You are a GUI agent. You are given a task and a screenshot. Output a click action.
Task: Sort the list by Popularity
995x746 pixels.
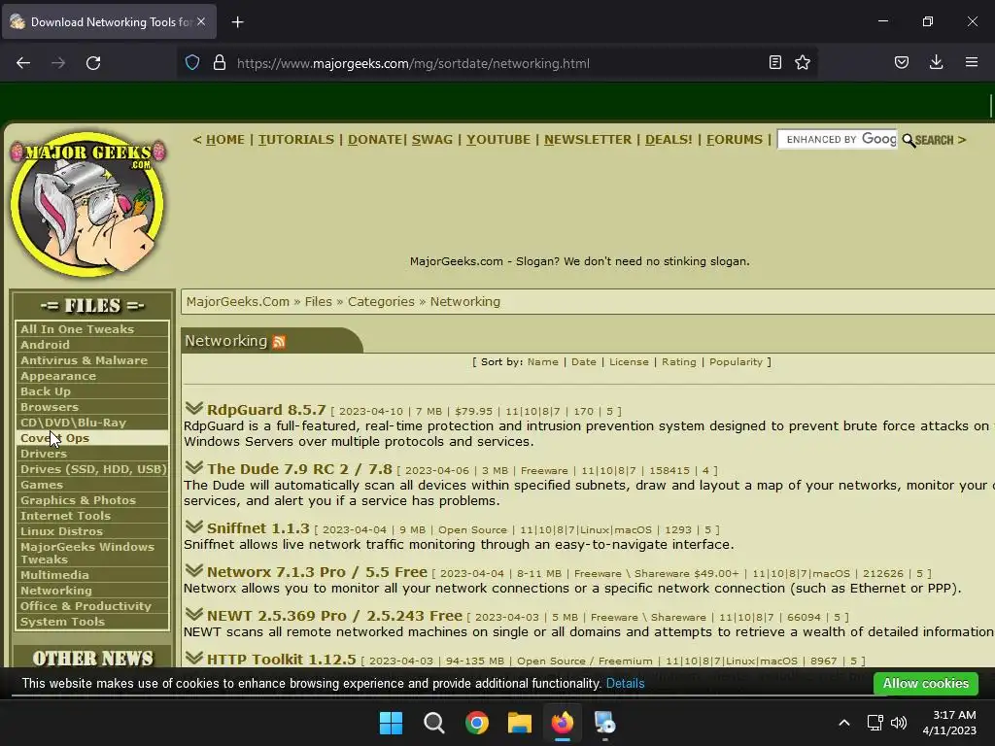coord(736,361)
